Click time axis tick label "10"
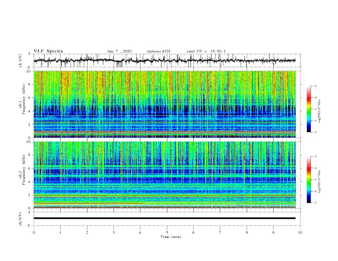The width and height of the screenshot is (338, 261). point(300,232)
